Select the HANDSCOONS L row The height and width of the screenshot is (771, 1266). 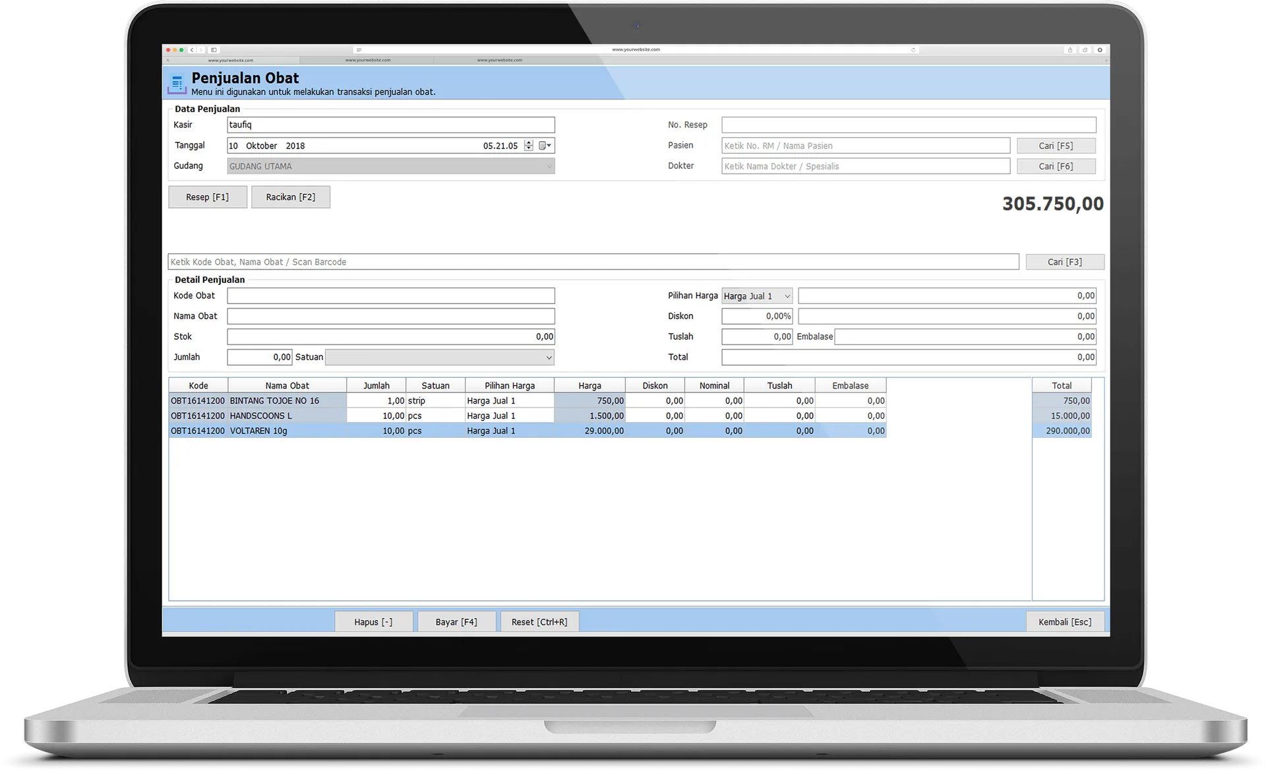click(x=527, y=416)
